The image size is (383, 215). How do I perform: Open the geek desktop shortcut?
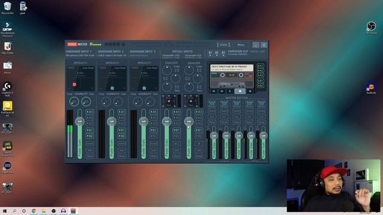point(23,8)
